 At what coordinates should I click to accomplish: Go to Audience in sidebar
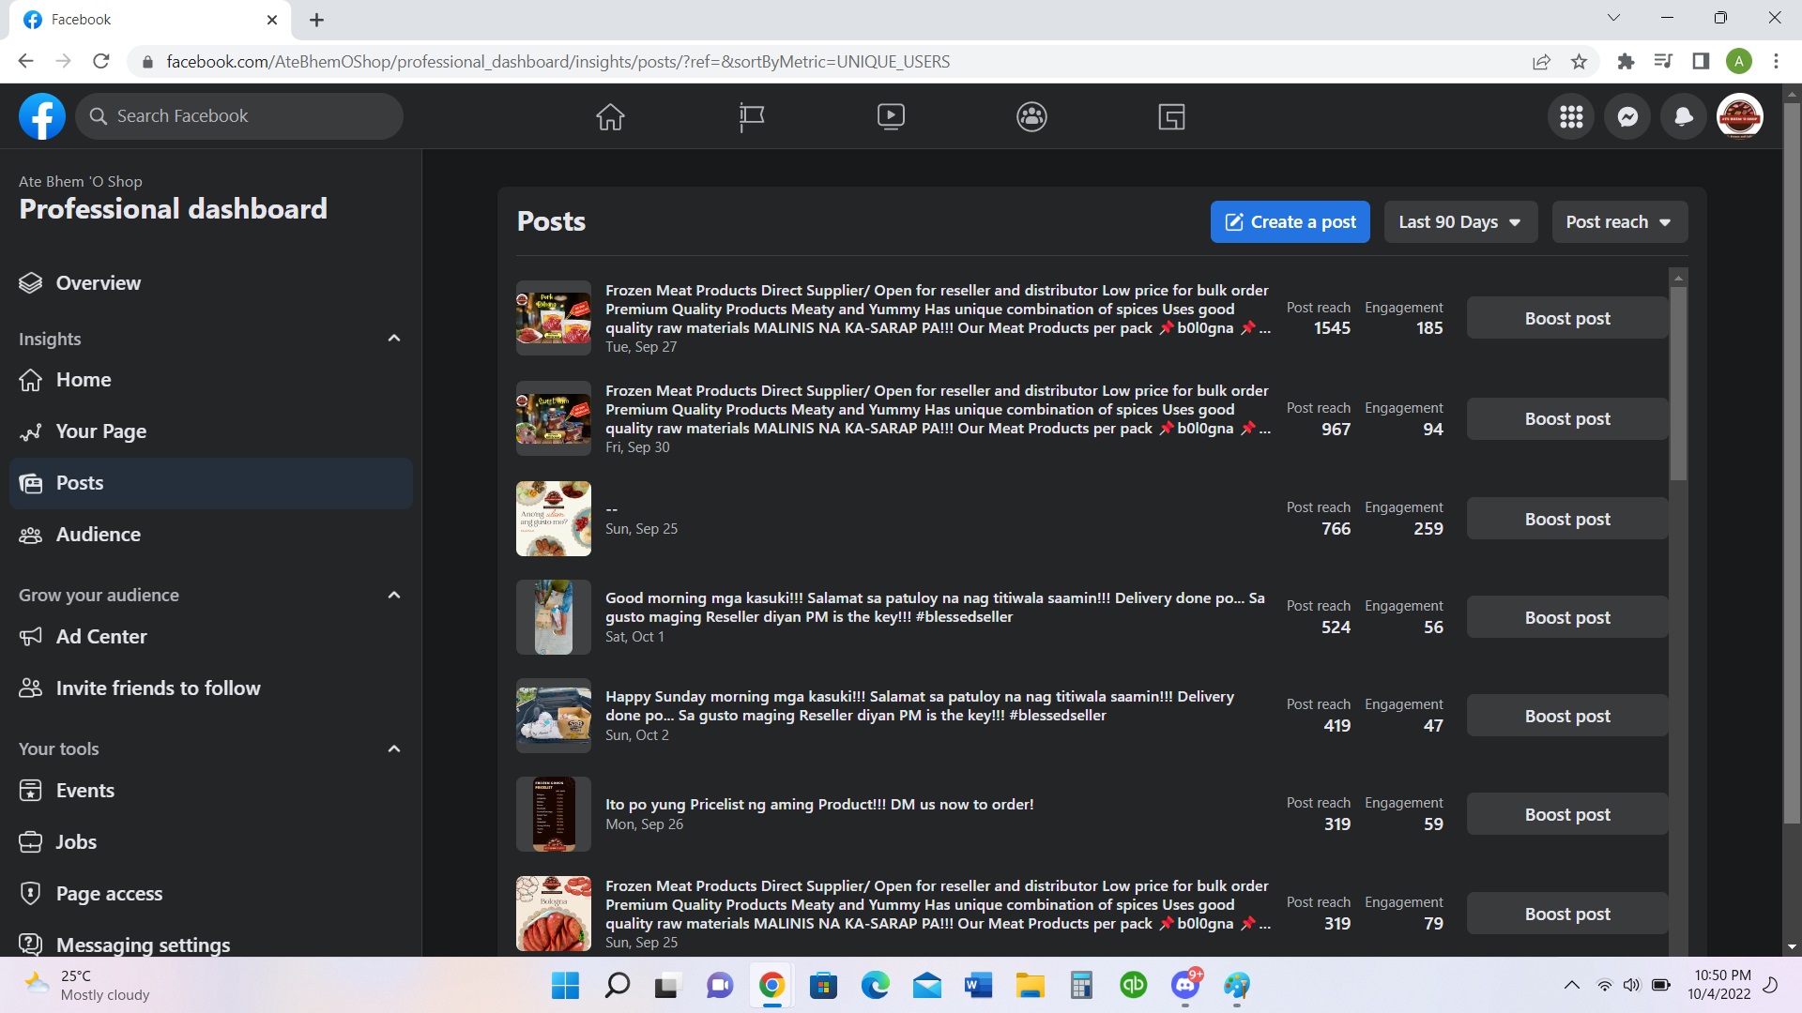[98, 535]
